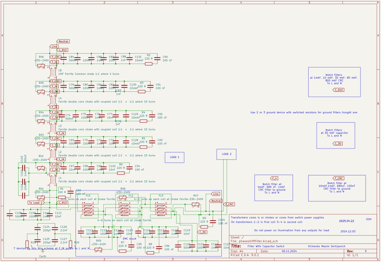Click the L2 choke reference
The width and height of the screenshot is (381, 262).
pyautogui.click(x=60, y=152)
